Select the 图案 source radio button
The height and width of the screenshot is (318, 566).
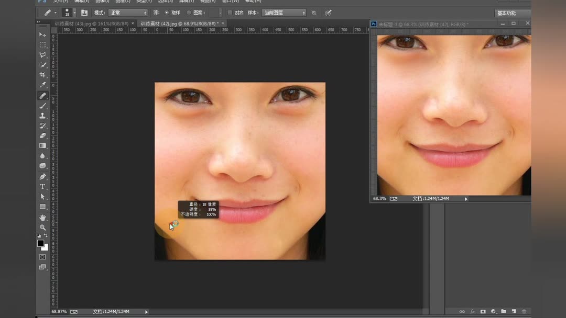click(x=189, y=13)
